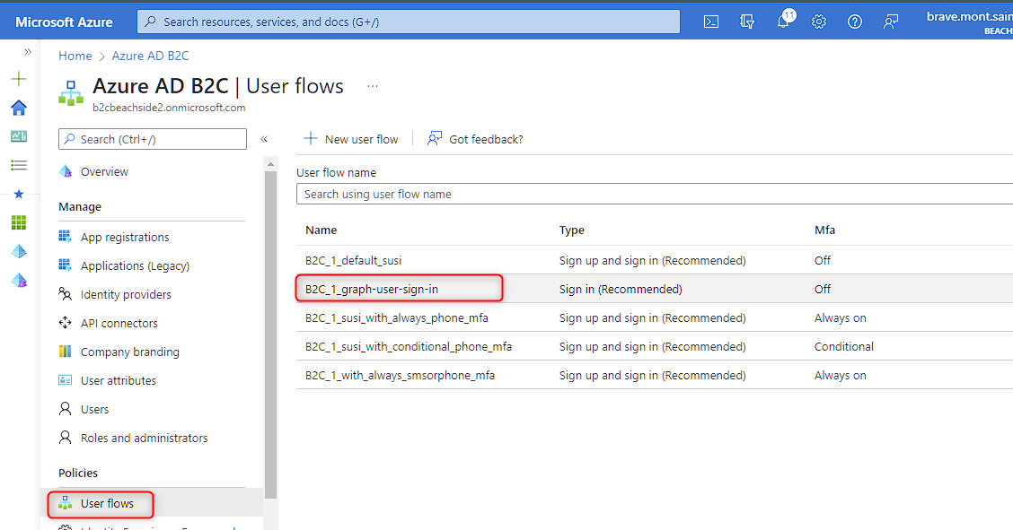Select User flows under Policies

(x=107, y=504)
